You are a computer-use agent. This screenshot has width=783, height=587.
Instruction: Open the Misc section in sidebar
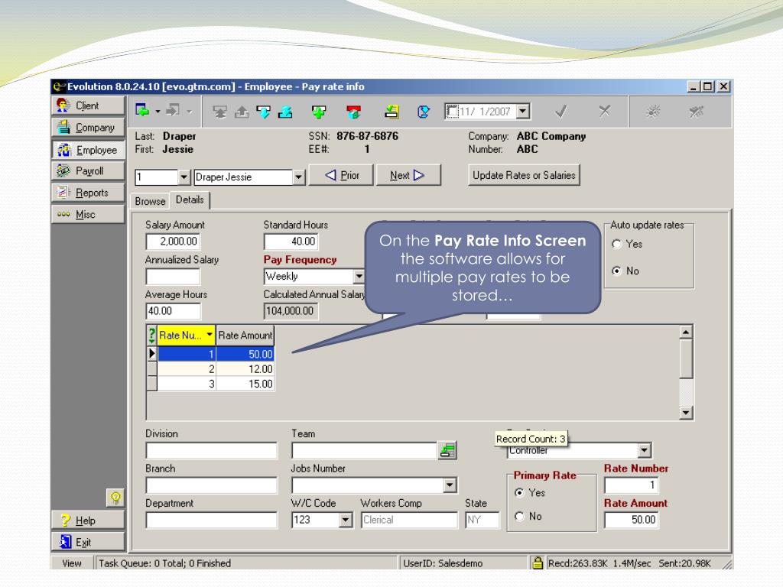pyautogui.click(x=88, y=214)
